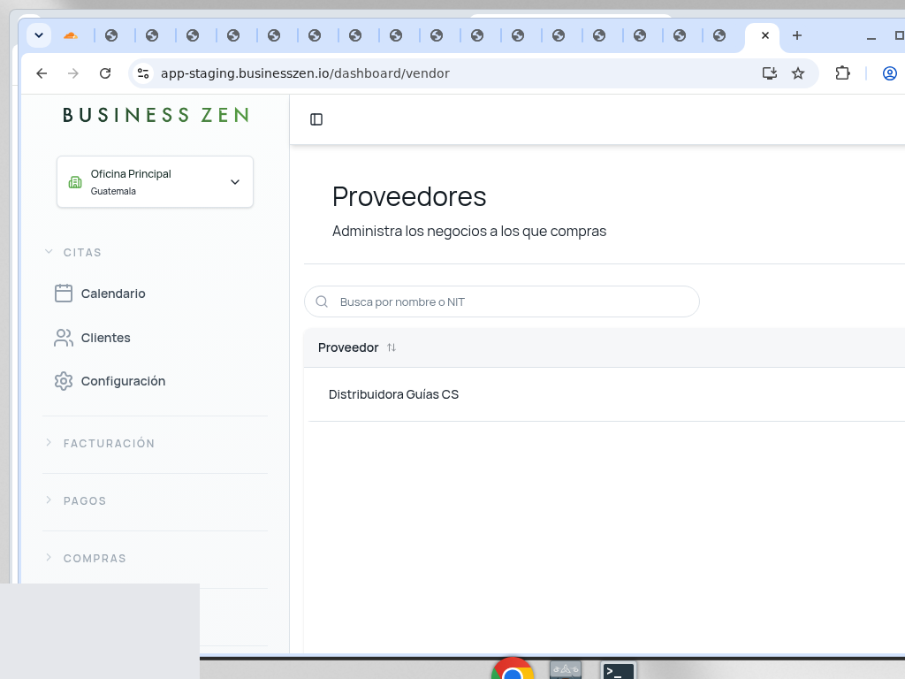Switch to the second browser tab
The image size is (905, 679).
(x=111, y=35)
